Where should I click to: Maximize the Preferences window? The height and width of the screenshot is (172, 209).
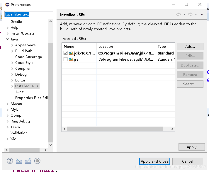pos(186,4)
